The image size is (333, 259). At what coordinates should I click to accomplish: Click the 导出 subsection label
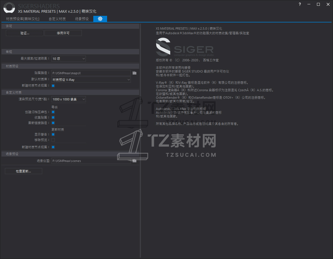(x=55, y=107)
